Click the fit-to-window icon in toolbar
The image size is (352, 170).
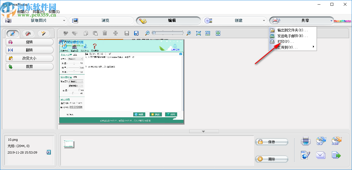pos(198,33)
